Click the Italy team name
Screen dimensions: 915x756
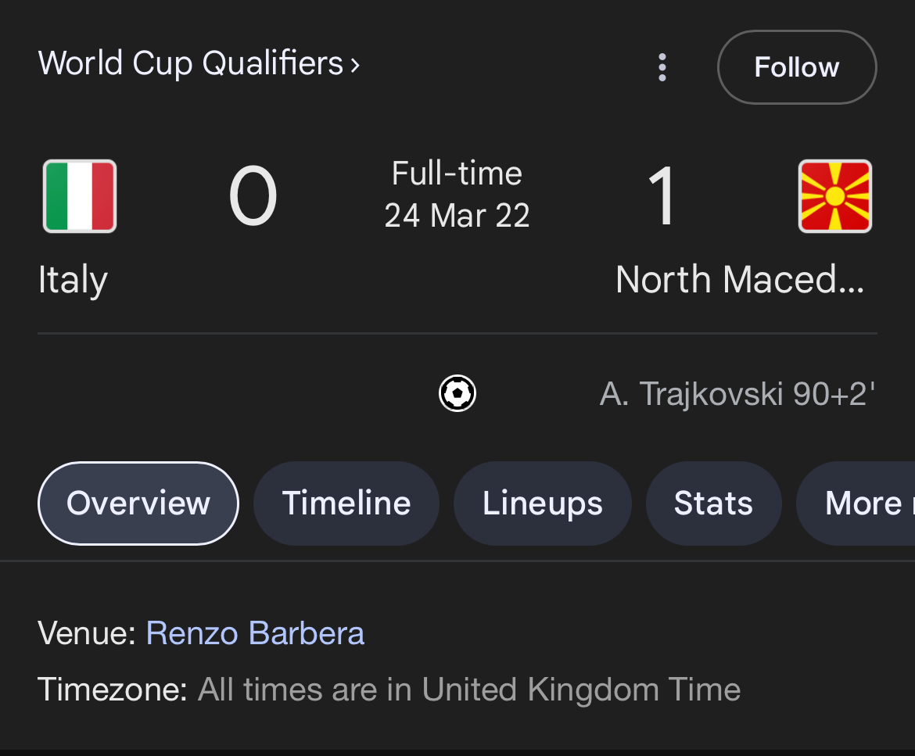(73, 280)
